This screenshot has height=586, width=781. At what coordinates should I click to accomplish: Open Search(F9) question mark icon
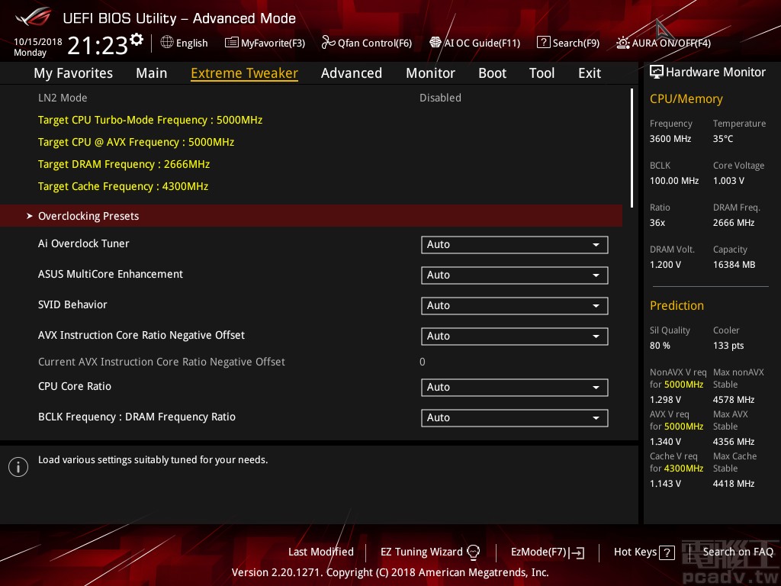(543, 43)
